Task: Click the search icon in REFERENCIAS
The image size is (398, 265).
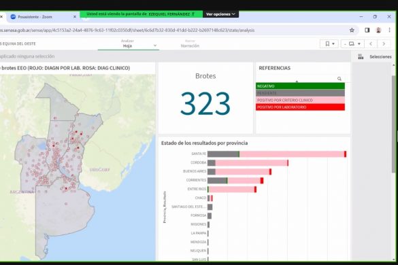Action: pos(339,79)
